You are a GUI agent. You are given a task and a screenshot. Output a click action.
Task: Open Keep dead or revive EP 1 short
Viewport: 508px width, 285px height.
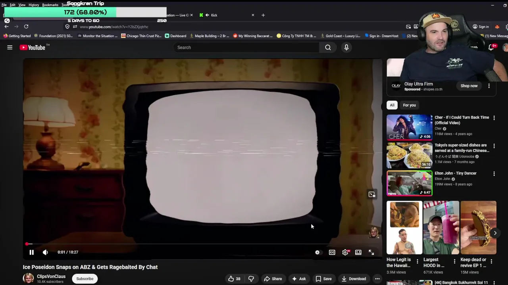[x=479, y=228]
